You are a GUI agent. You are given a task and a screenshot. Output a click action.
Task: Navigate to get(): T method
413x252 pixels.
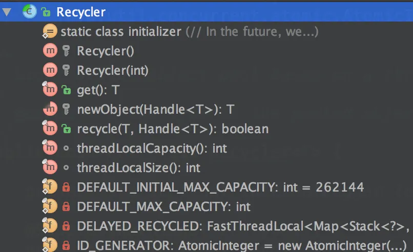(x=98, y=90)
